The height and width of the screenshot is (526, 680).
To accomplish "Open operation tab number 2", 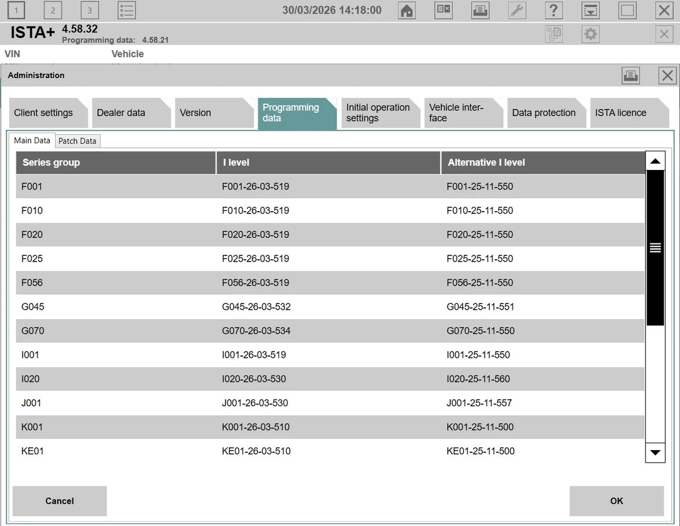I will point(53,10).
